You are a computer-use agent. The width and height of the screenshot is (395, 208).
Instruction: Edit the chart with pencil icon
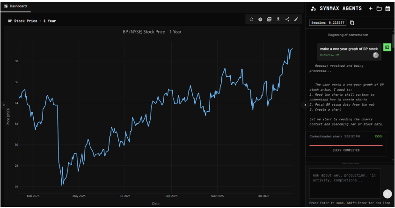(x=296, y=19)
